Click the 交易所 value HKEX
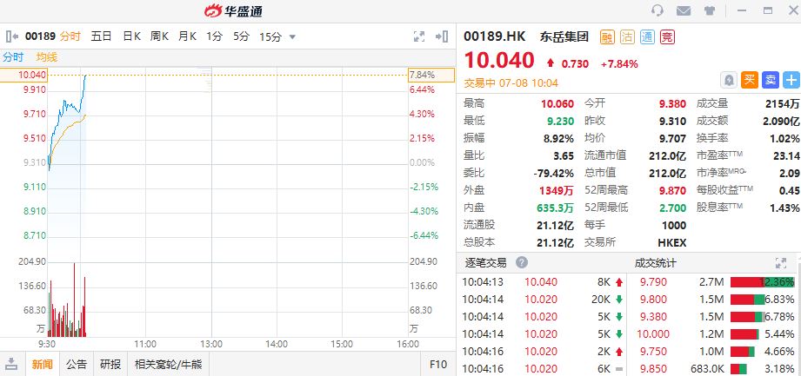This screenshot has width=801, height=376. (673, 242)
